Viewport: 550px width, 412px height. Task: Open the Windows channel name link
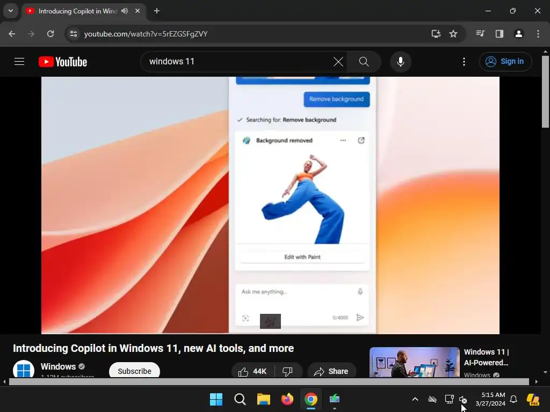58,366
